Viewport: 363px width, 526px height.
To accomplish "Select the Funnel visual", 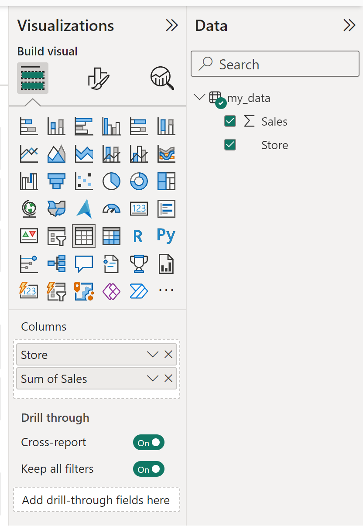I will coord(56,181).
